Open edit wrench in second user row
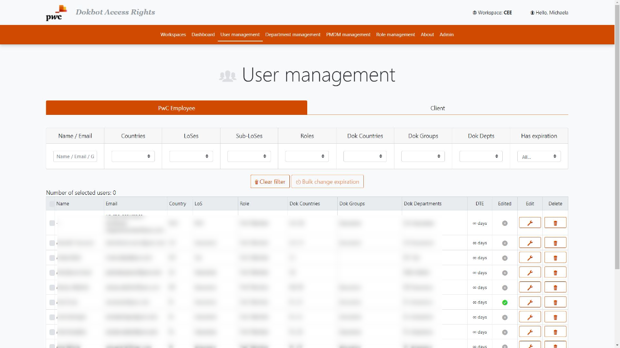 click(530, 243)
